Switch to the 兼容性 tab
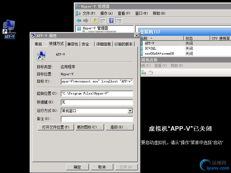 coord(73,44)
